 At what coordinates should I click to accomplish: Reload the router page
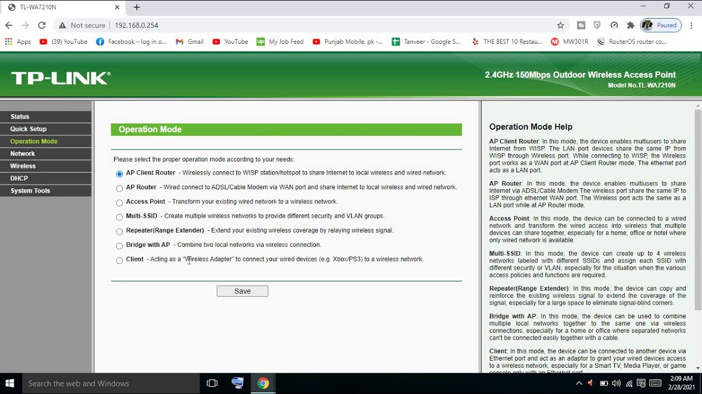click(42, 25)
